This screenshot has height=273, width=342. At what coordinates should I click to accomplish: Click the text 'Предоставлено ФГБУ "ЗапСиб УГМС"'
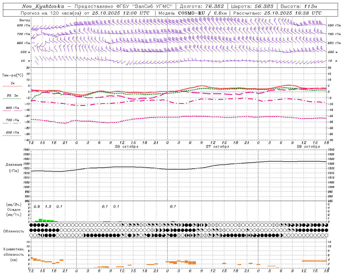tap(124, 6)
